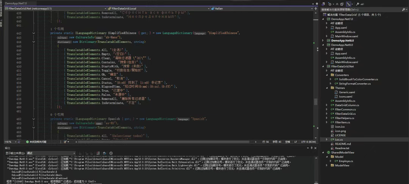Click clear all output icon
This screenshot has height=184, width=409.
[x=98, y=153]
